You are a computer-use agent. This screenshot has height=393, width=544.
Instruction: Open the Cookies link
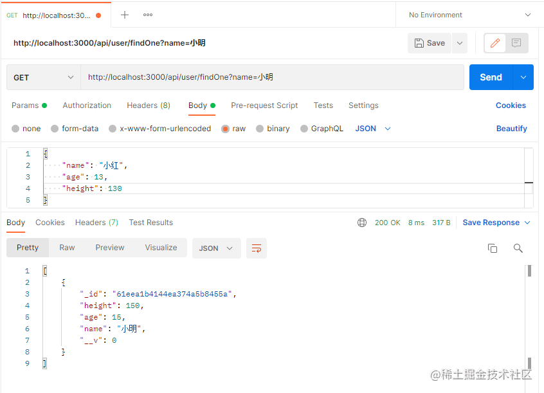[511, 105]
